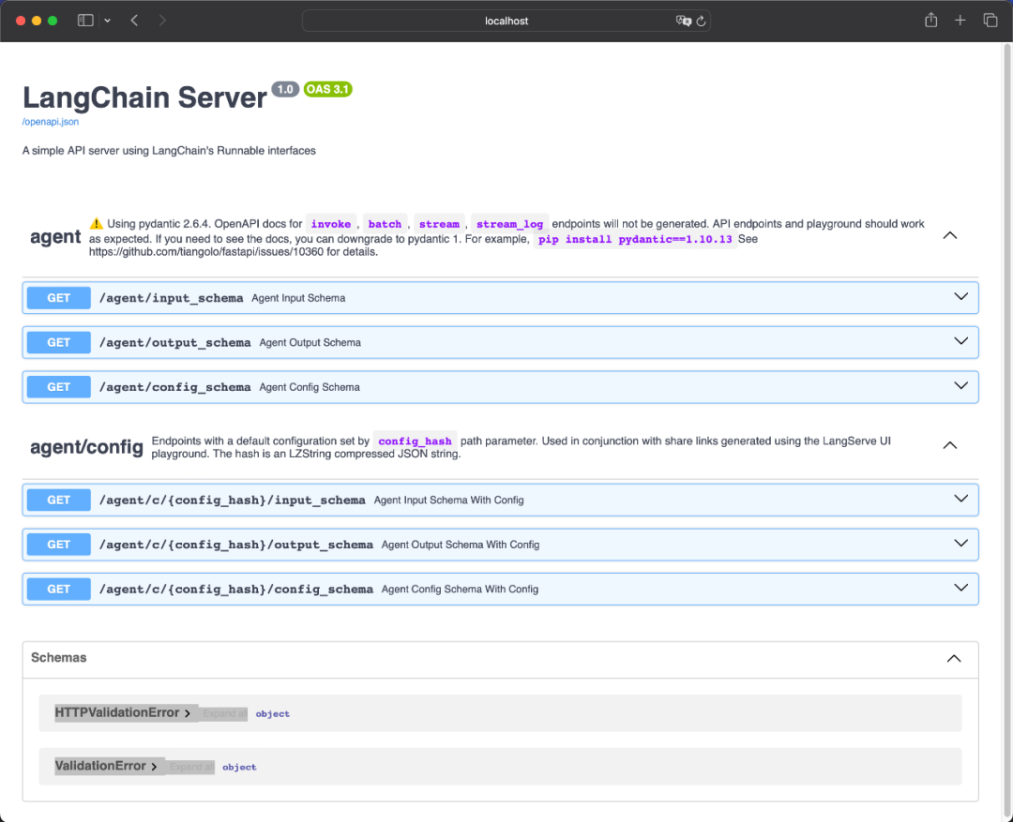Click the batch code label
The height and width of the screenshot is (822, 1013).
tap(386, 224)
